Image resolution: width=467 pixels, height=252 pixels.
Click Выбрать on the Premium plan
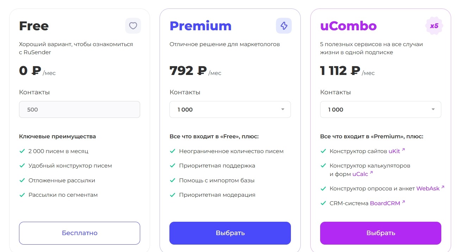(x=230, y=233)
